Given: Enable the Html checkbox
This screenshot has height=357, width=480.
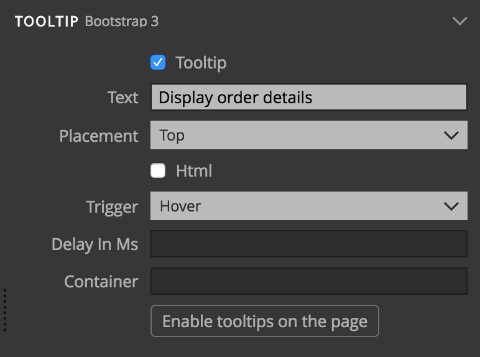Looking at the screenshot, I should [158, 170].
